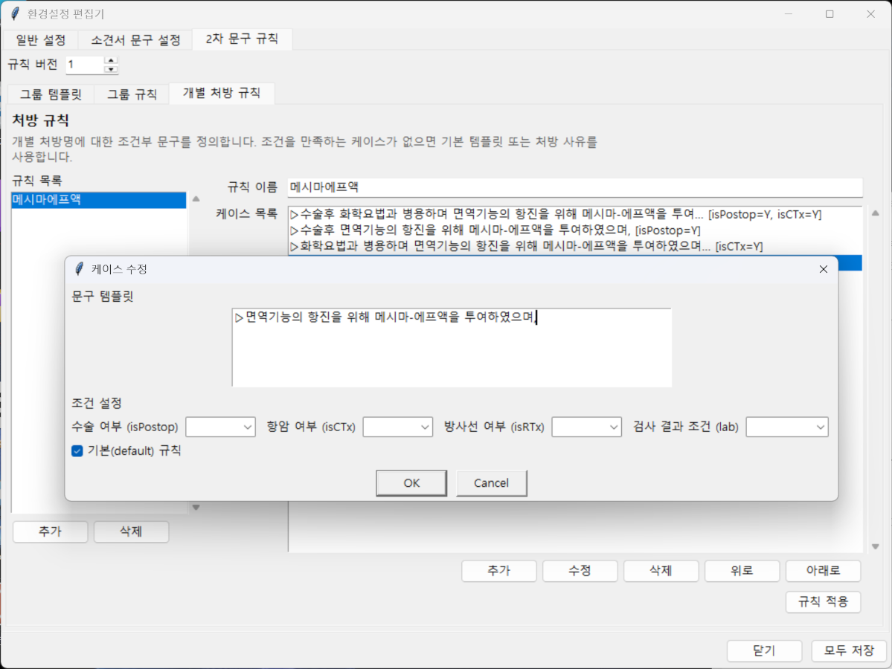Close the 케이스 수정 dialog with X
The image size is (892, 669).
(823, 269)
